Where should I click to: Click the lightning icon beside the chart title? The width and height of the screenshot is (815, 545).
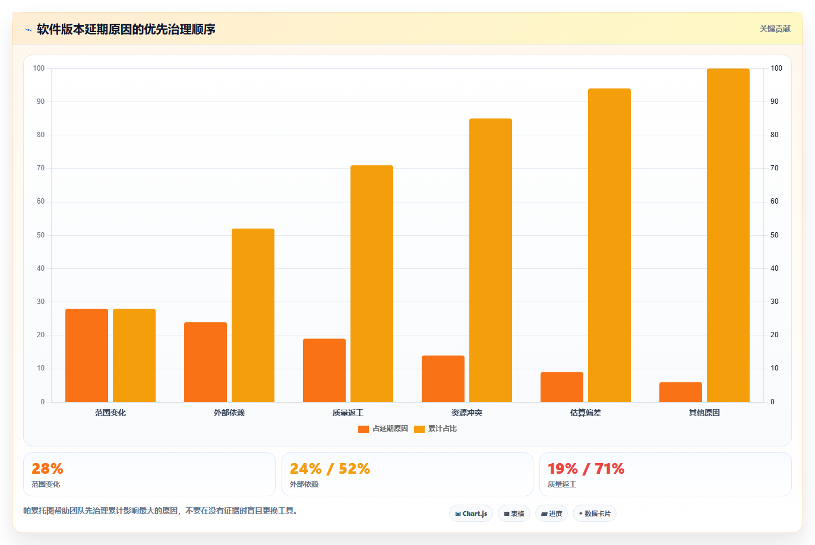28,30
